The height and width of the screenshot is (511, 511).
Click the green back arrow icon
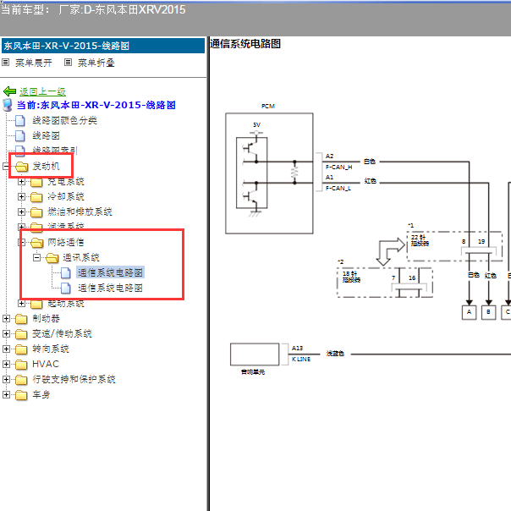pyautogui.click(x=9, y=91)
